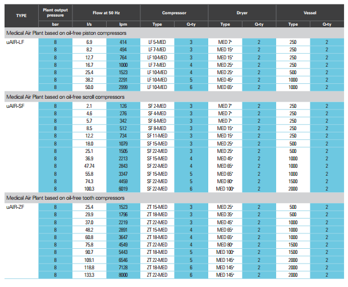Click the '3647' lpm value
Viewport: 348px width, 287px height.
point(123,237)
